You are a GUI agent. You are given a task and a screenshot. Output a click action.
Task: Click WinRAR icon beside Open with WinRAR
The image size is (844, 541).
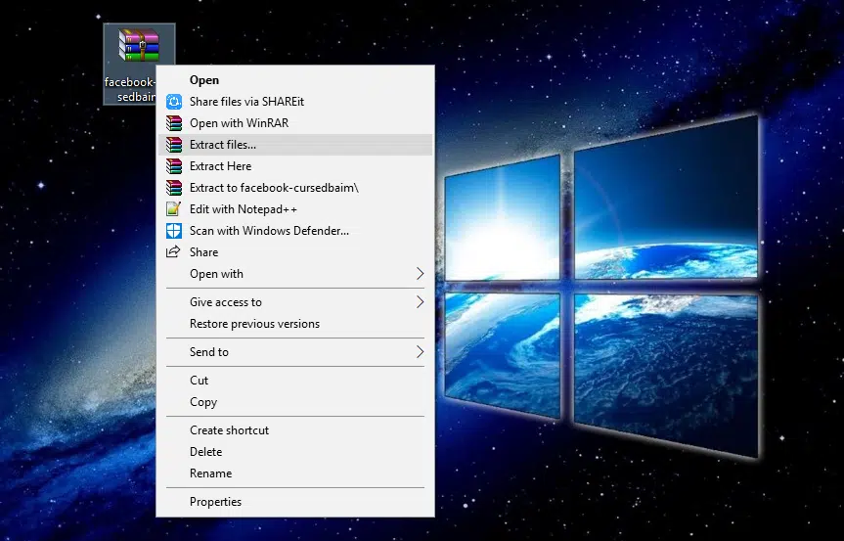174,123
